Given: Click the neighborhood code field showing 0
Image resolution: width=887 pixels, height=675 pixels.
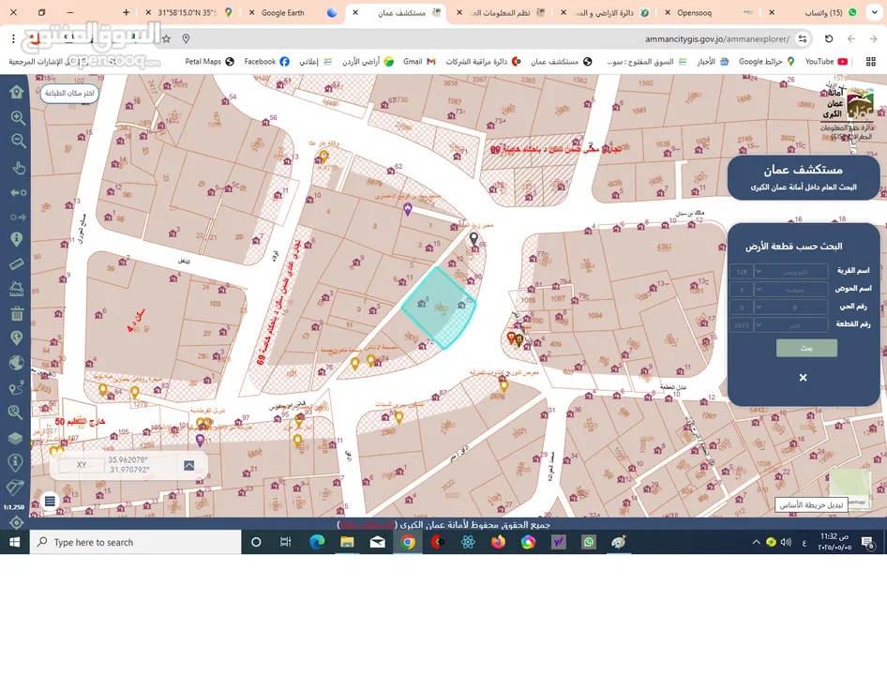Looking at the screenshot, I should (742, 307).
